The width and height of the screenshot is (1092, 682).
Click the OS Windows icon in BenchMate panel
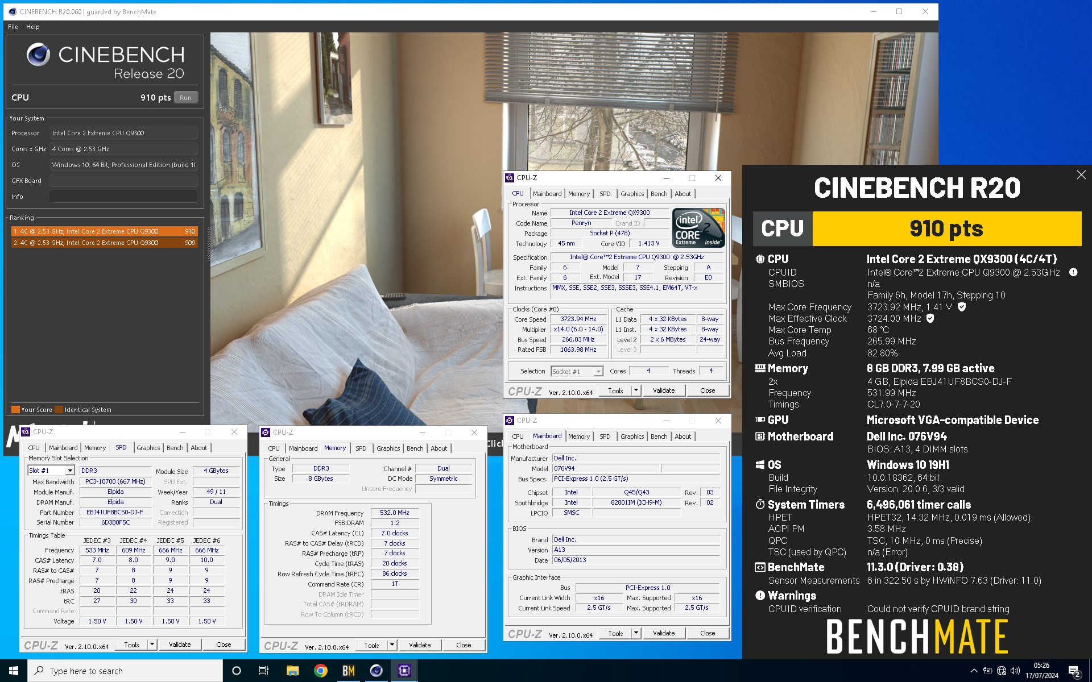click(x=760, y=465)
